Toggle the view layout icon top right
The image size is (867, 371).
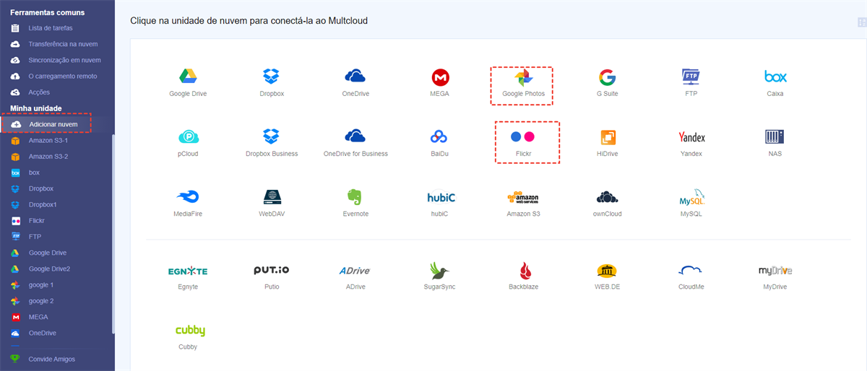point(862,22)
